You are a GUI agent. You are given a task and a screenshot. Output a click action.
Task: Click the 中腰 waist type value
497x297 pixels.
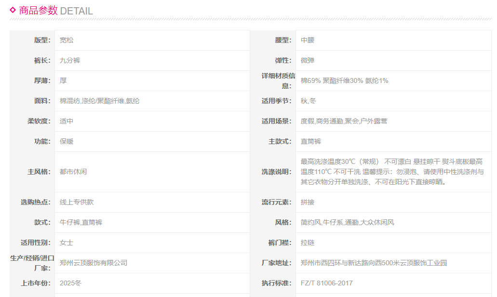click(308, 40)
